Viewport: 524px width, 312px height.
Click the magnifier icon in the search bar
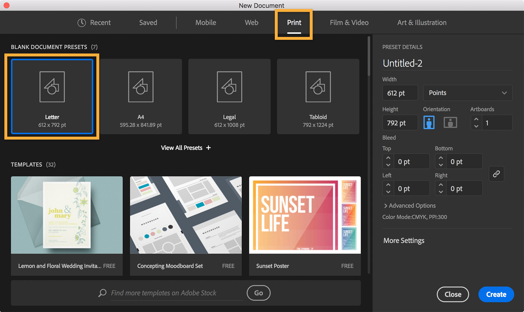[x=102, y=293]
